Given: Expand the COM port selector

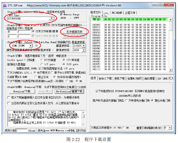Looking at the screenshot, I should point(32,46).
